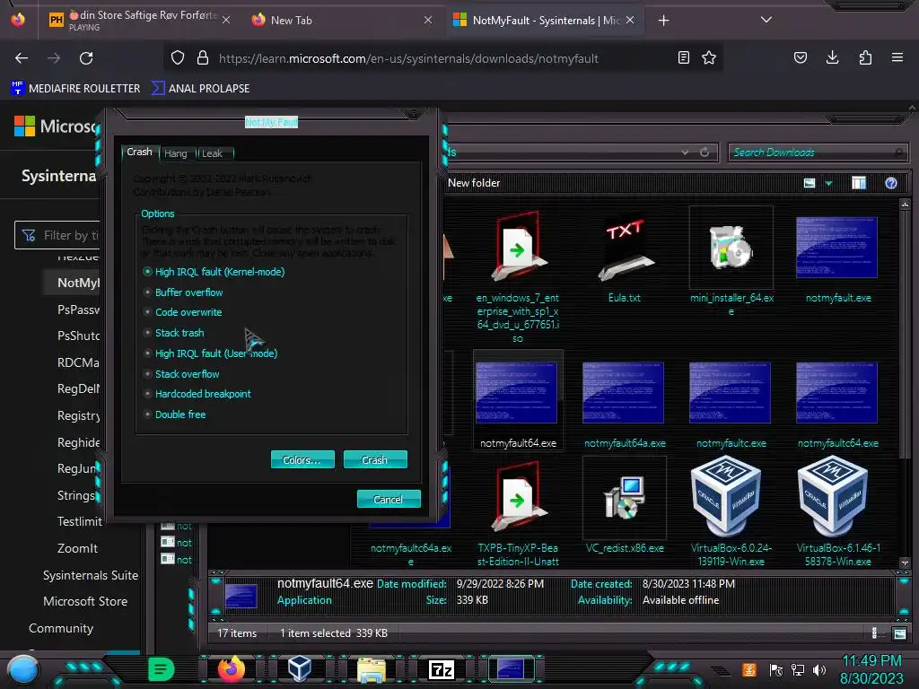Click the Colors... button
Screen dimensions: 919x689
pyautogui.click(x=302, y=460)
